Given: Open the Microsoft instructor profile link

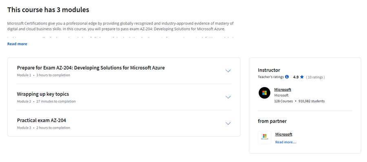Looking at the screenshot, I should tap(283, 90).
